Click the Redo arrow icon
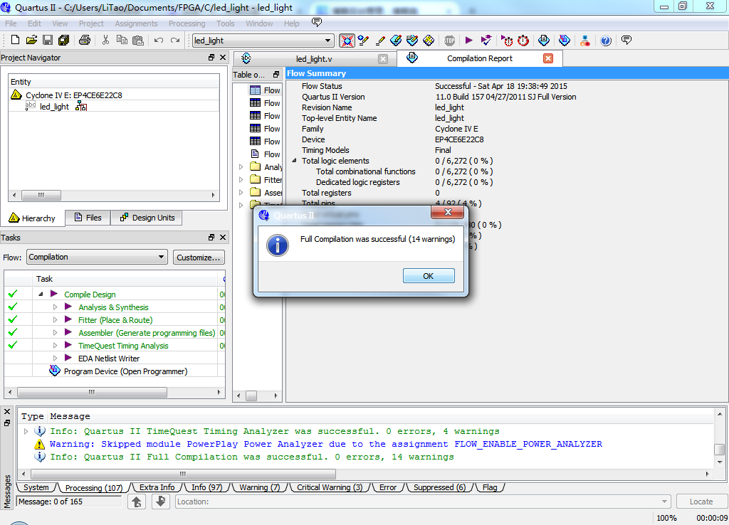The image size is (729, 525). point(175,41)
